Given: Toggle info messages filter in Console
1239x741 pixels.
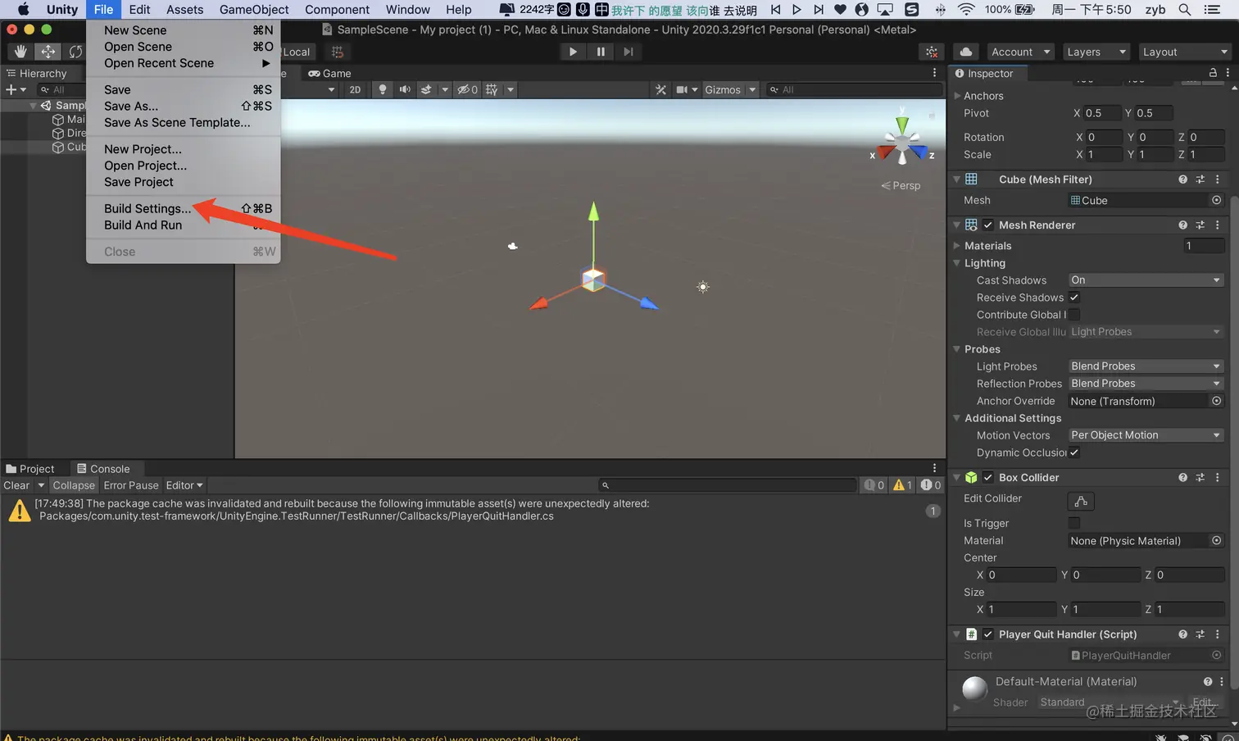Looking at the screenshot, I should coord(874,485).
